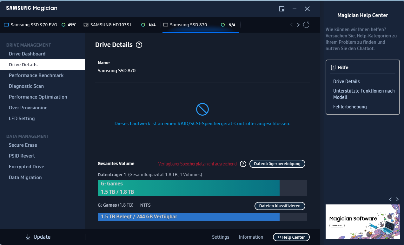This screenshot has height=245, width=404.
Task: Select the Samsung SSD 970 EVO drive tab
Action: (x=40, y=25)
